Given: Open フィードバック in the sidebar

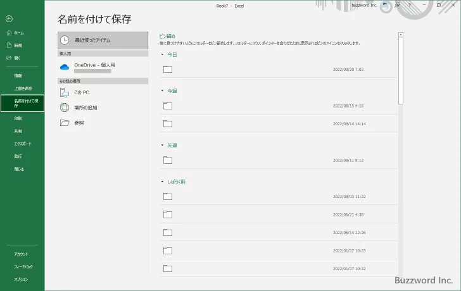Looking at the screenshot, I should [x=23, y=267].
